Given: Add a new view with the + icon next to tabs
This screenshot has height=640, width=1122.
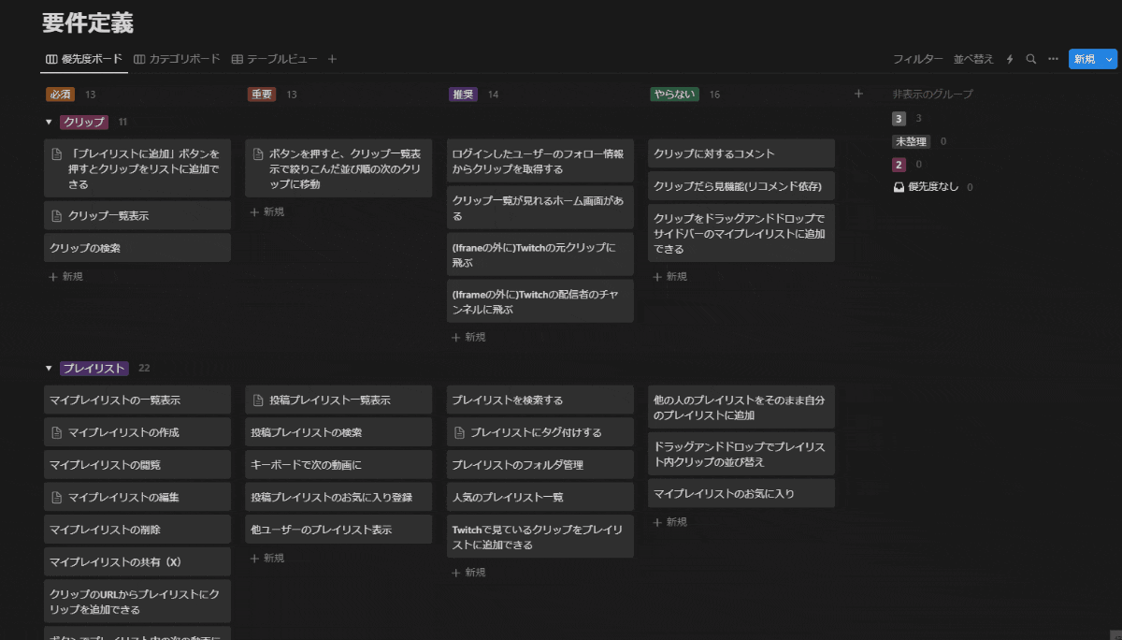Looking at the screenshot, I should (x=332, y=58).
